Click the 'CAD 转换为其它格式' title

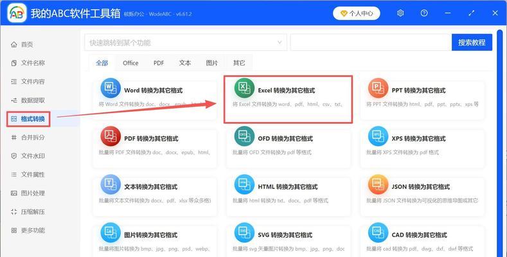coord(420,235)
